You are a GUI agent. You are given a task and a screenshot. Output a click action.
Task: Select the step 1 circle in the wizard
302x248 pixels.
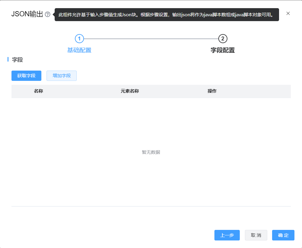[x=79, y=39]
